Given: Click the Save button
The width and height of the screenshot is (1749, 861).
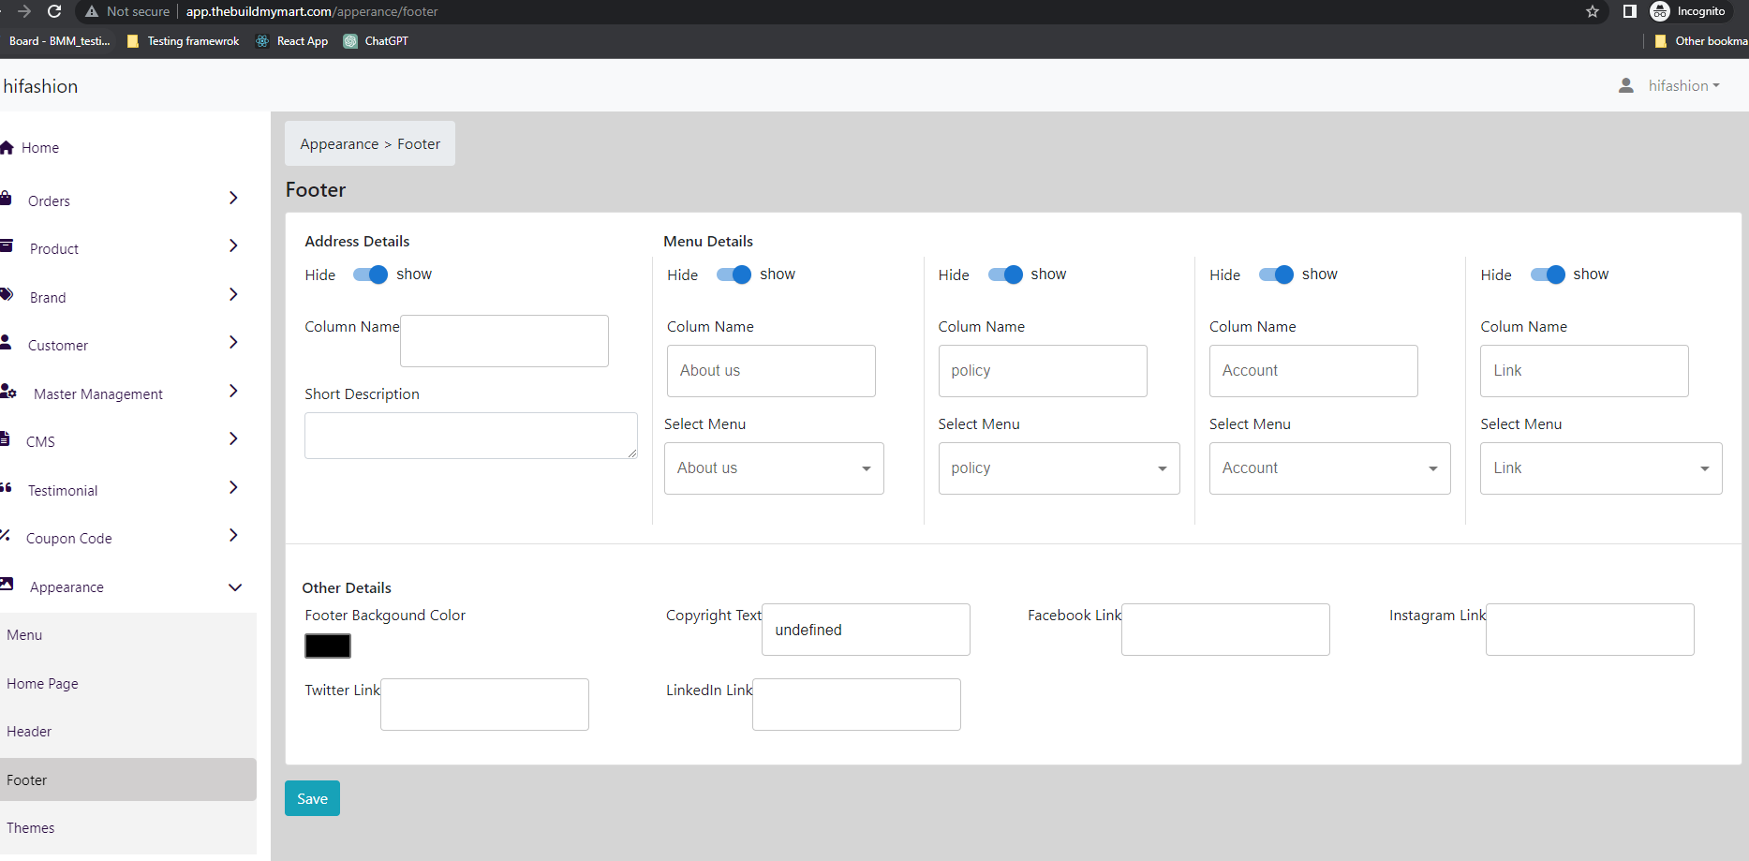Looking at the screenshot, I should 312,798.
